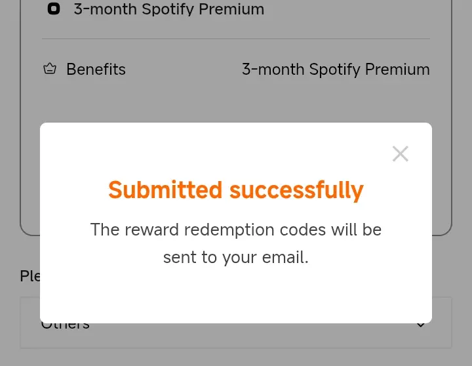The image size is (472, 366).
Task: Click the reward redemption codes message line
Action: click(x=236, y=230)
